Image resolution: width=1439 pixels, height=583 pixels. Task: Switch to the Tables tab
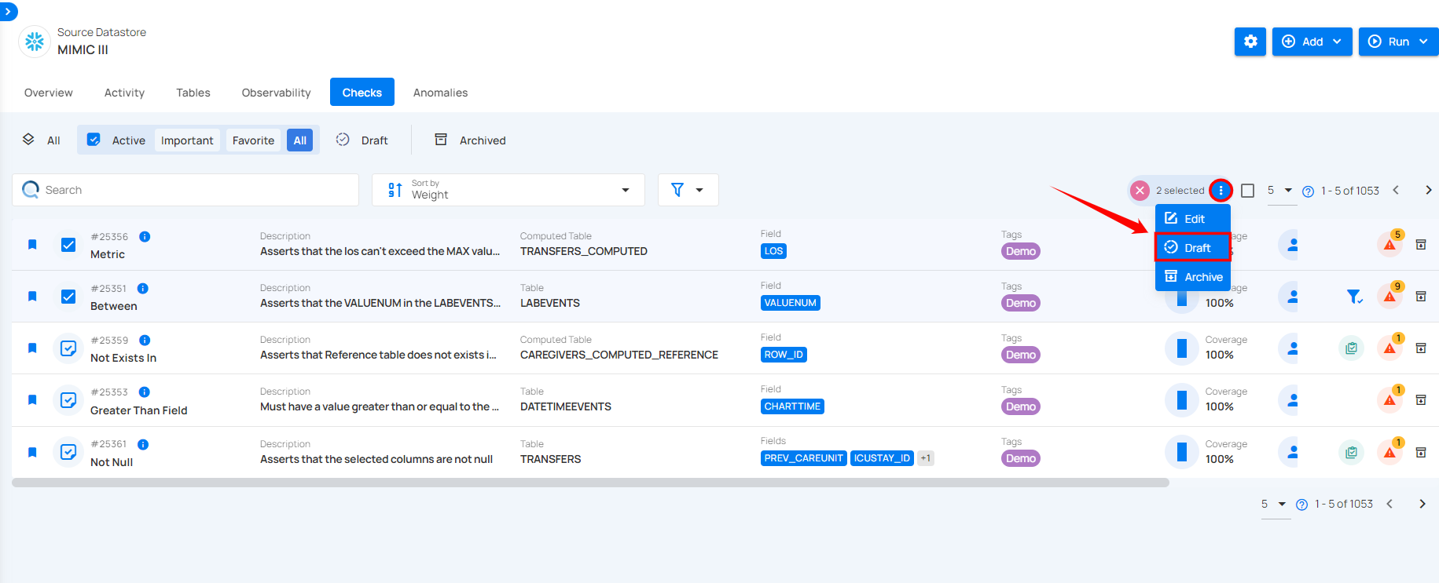[193, 93]
